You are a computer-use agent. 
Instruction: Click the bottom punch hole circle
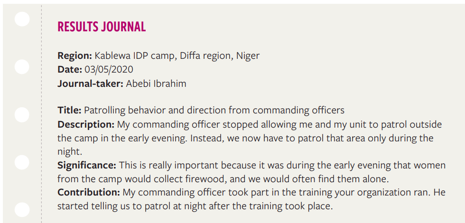[22, 210]
